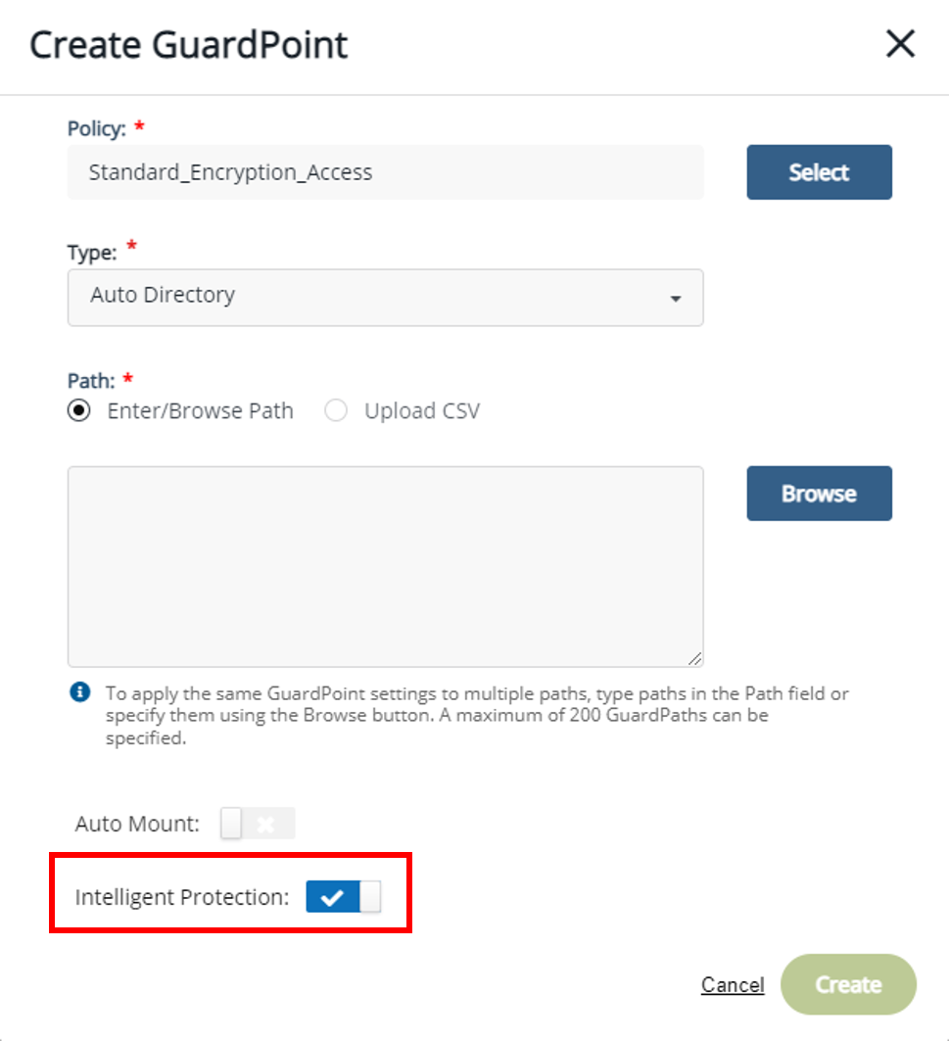
Task: Open Browse to choose a path
Action: pos(819,494)
